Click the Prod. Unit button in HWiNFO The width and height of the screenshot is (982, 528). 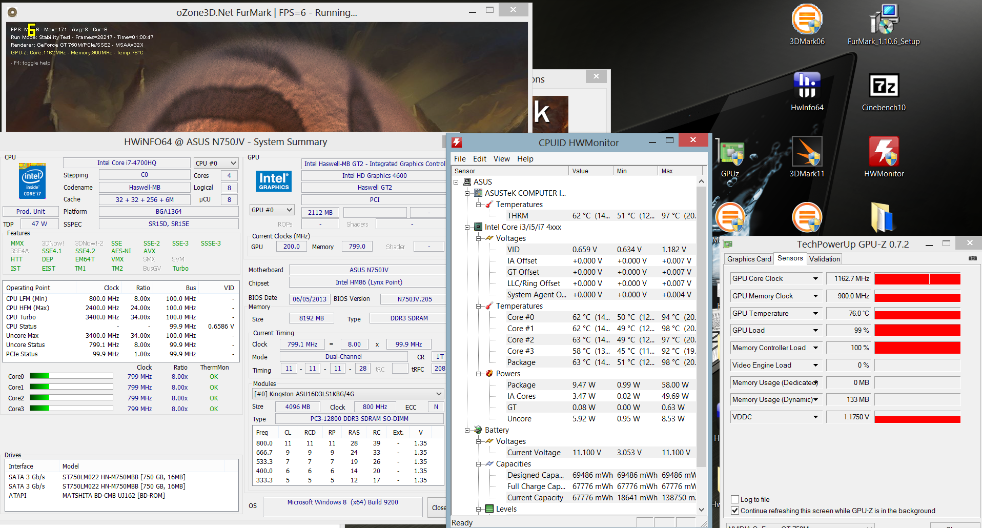pos(30,211)
